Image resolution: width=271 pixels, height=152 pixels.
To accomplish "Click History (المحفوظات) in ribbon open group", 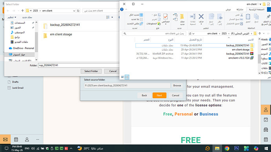I will (154, 24).
